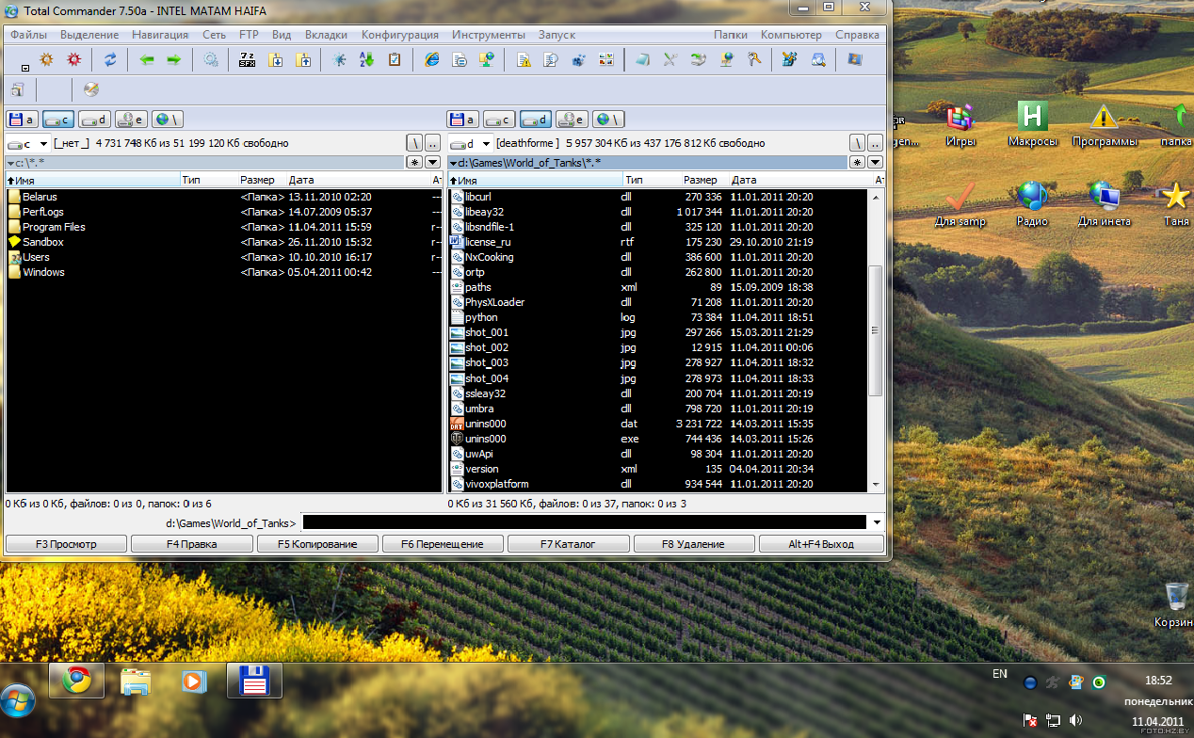The width and height of the screenshot is (1194, 738).
Task: Open right panel directory history arrow
Action: pos(876,162)
